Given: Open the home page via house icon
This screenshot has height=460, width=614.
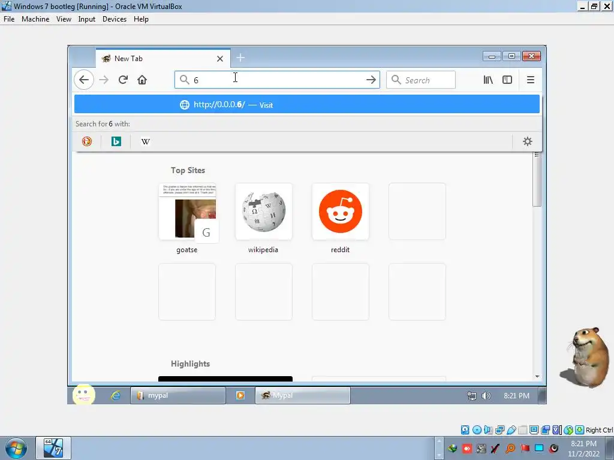Looking at the screenshot, I should click(142, 80).
